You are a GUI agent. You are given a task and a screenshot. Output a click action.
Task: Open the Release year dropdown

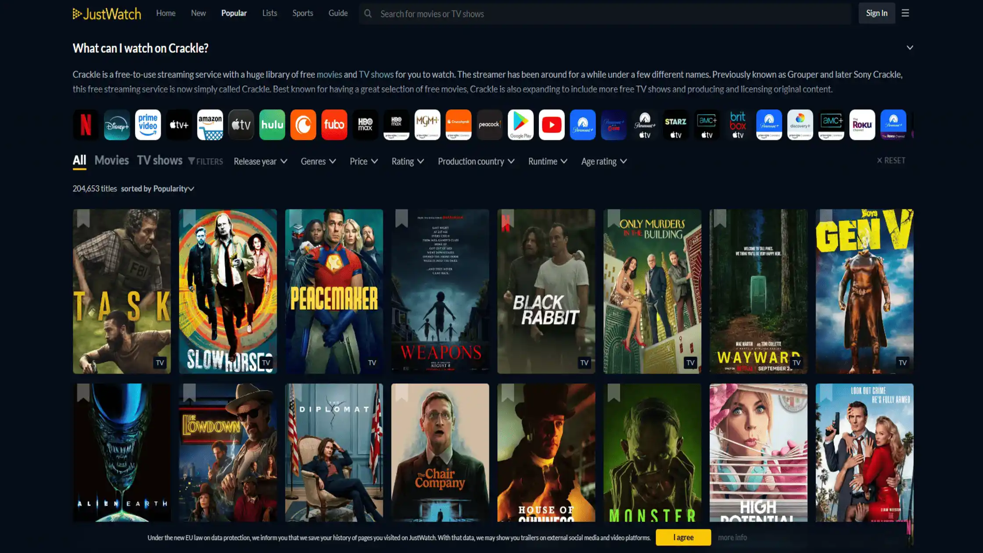(x=260, y=161)
